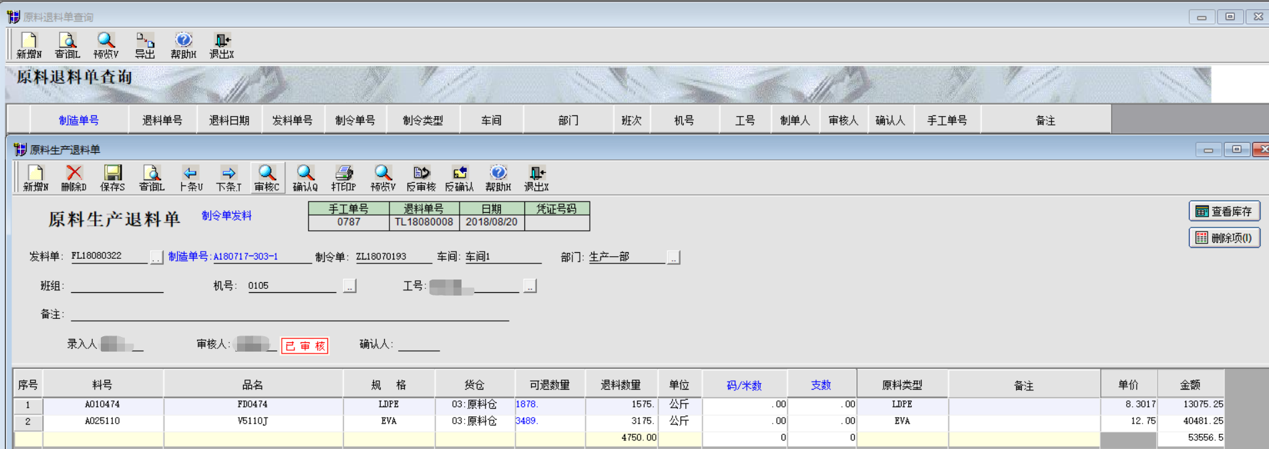Click cell A010474 in 料号 column
1269x449 pixels.
coord(102,404)
